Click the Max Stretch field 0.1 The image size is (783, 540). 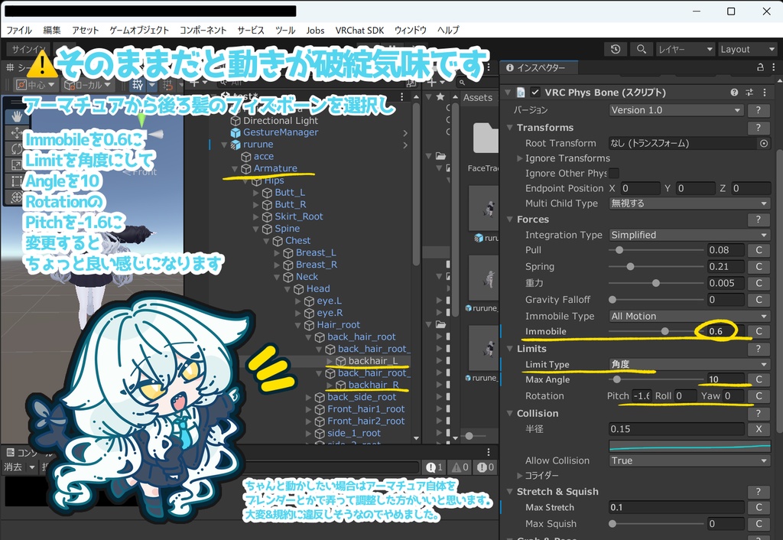[676, 508]
